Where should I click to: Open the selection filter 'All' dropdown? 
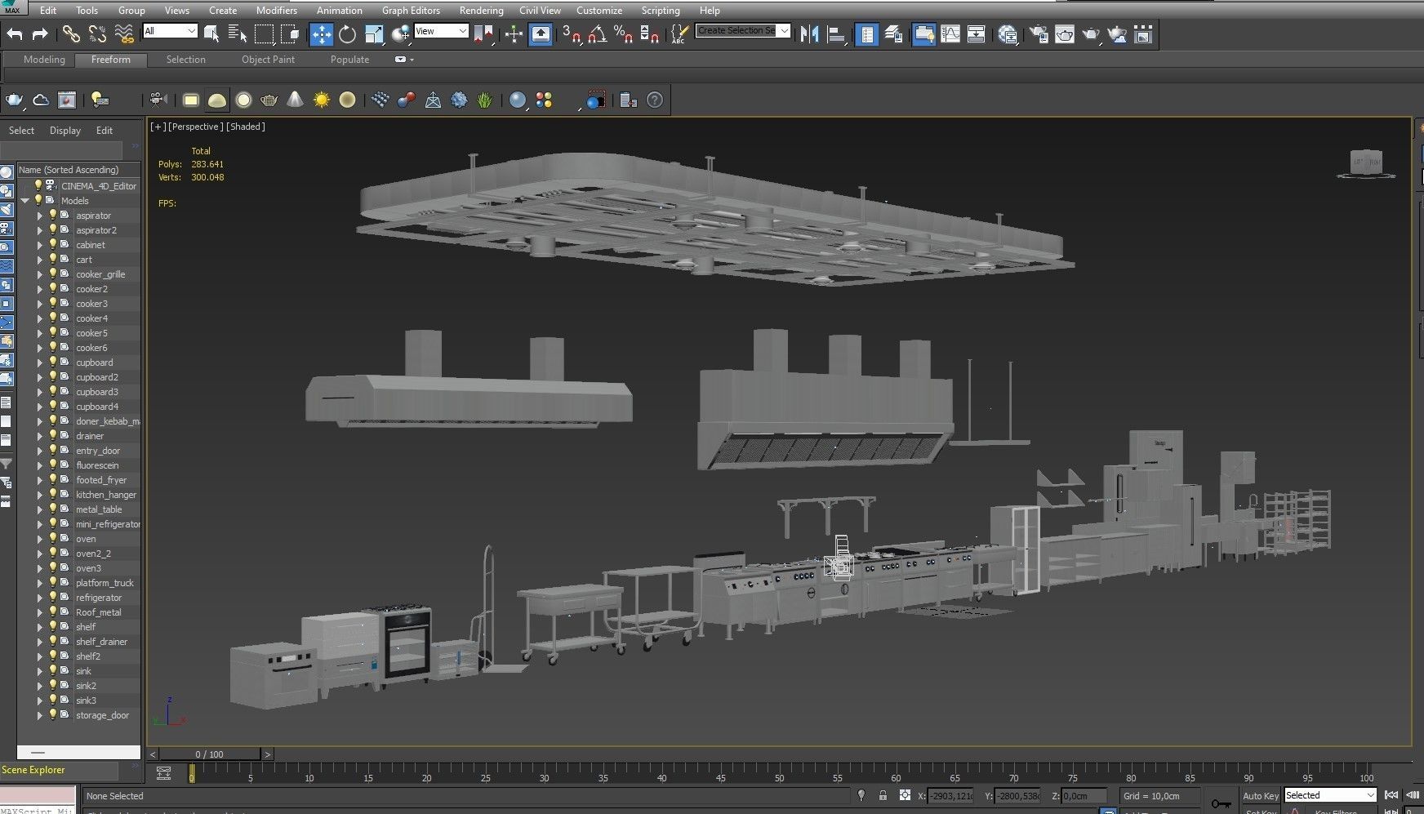tap(170, 31)
